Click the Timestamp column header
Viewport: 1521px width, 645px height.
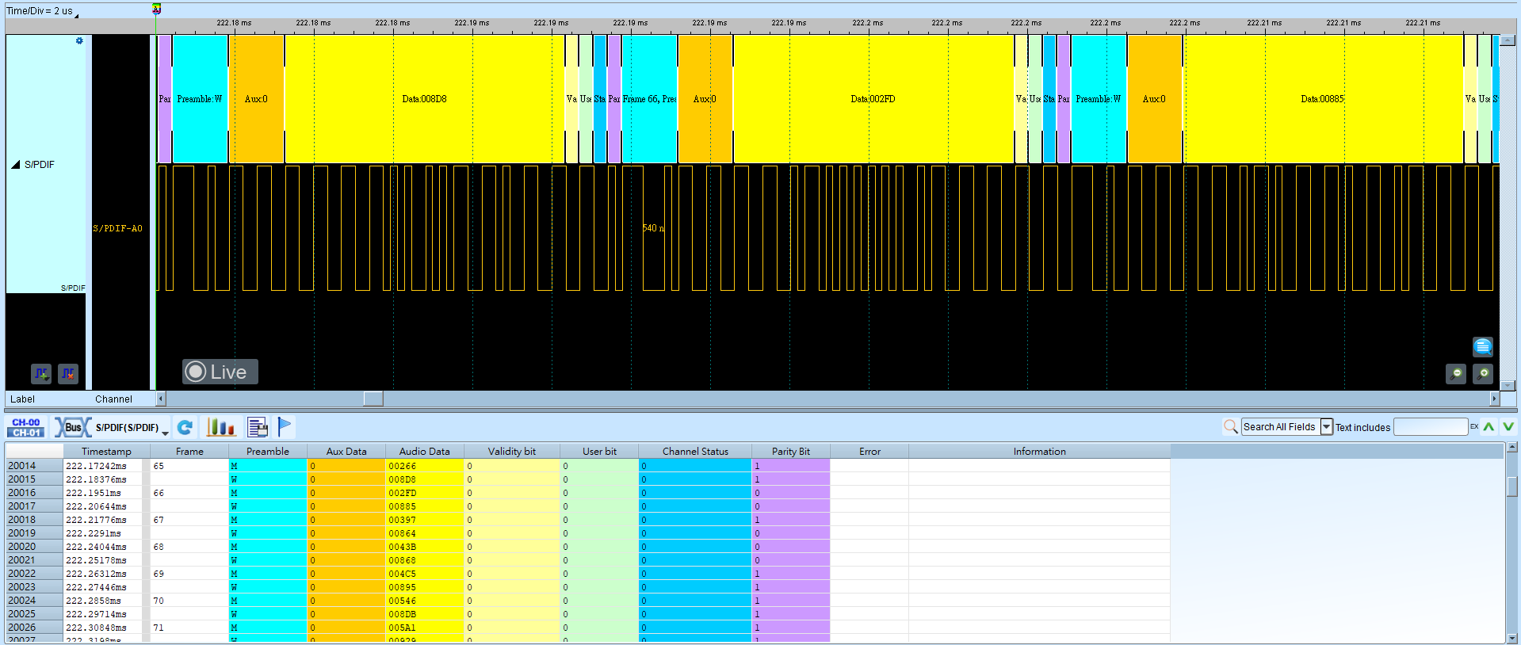point(106,452)
